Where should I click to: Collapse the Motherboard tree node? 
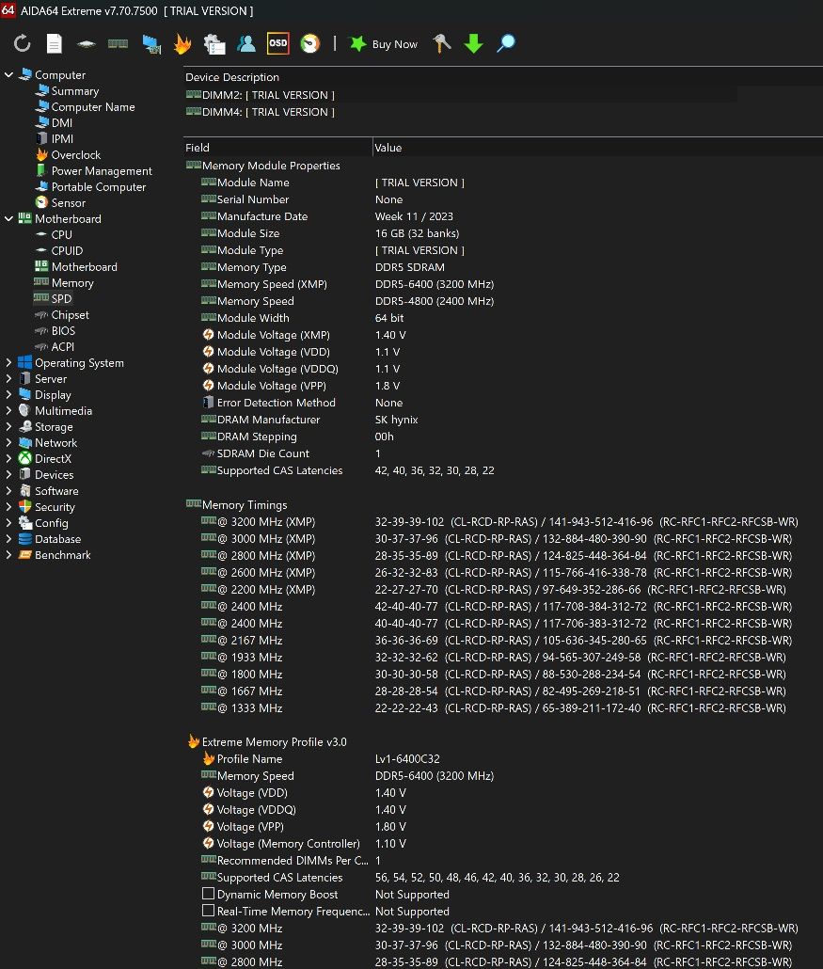8,219
